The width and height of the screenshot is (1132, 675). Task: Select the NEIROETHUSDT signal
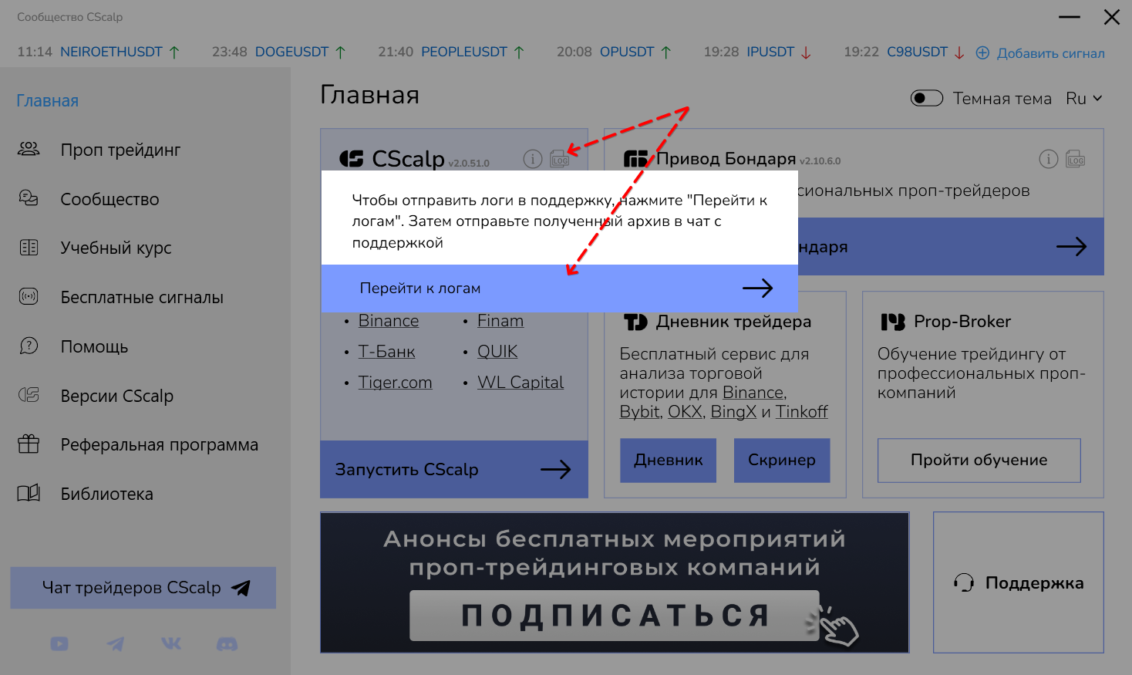[111, 52]
